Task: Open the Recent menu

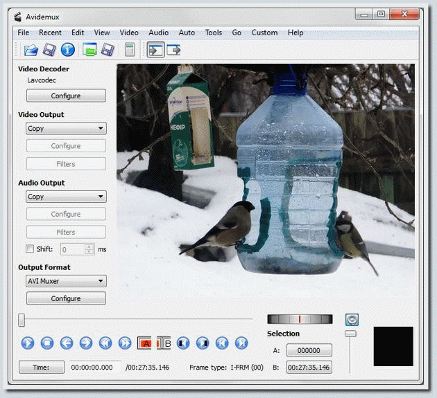Action: (50, 33)
